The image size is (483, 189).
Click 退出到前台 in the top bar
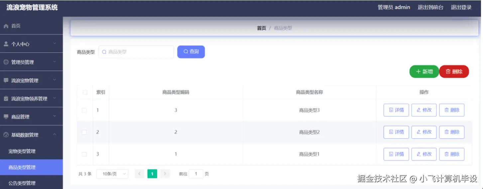pos(430,7)
